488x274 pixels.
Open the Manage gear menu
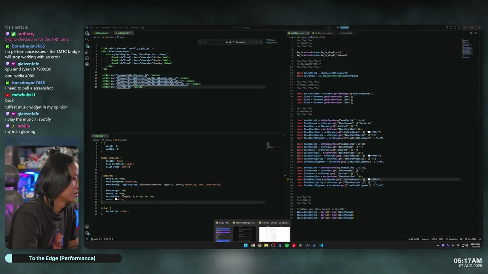point(87,233)
